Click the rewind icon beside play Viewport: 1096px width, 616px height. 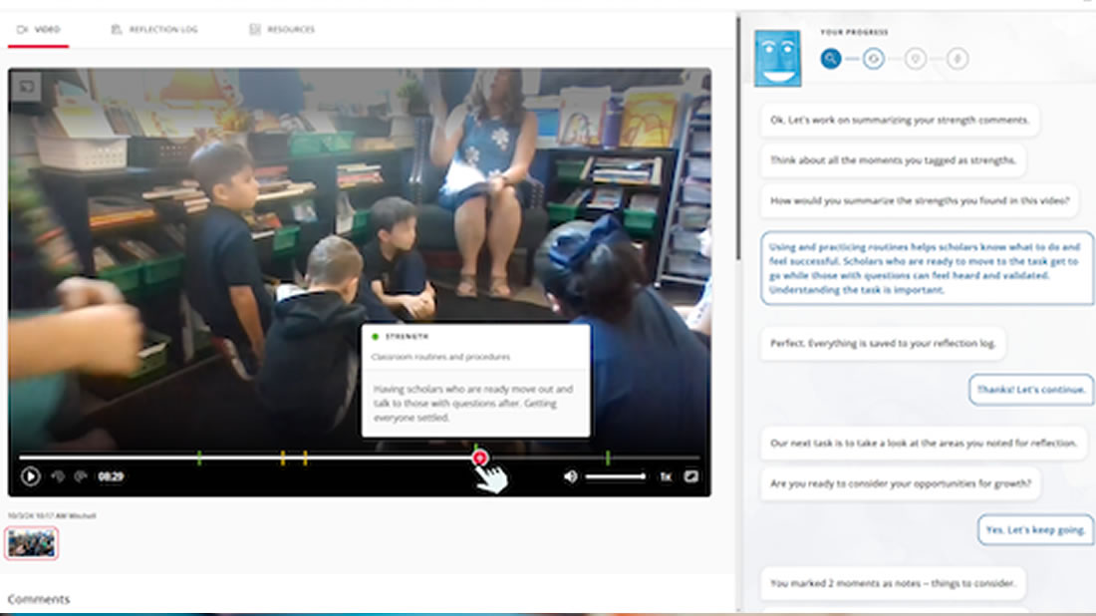58,476
